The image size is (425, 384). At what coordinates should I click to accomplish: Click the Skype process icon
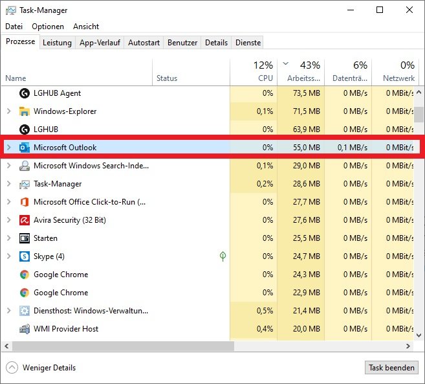click(x=25, y=256)
